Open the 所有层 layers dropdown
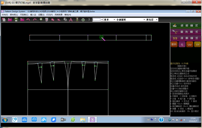 152,20
